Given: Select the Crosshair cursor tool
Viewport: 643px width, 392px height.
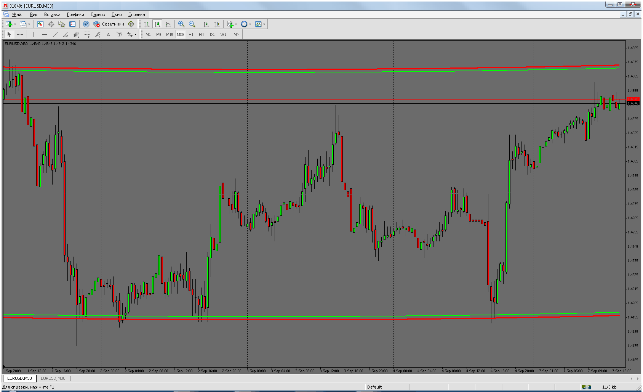Looking at the screenshot, I should (x=20, y=34).
